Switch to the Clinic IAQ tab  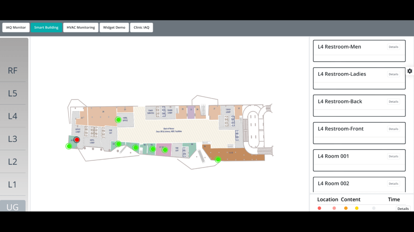click(x=141, y=27)
